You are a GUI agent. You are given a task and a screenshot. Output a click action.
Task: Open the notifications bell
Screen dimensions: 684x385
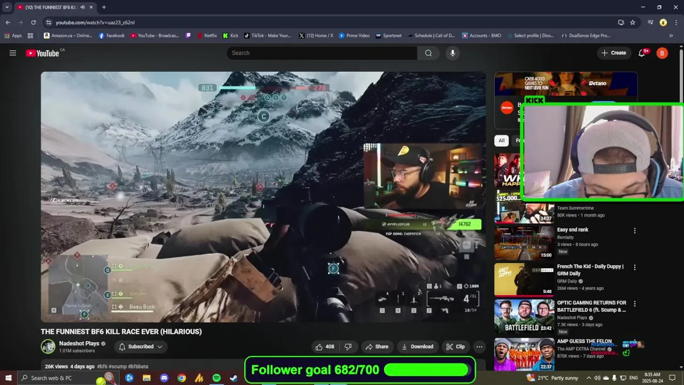coord(642,53)
